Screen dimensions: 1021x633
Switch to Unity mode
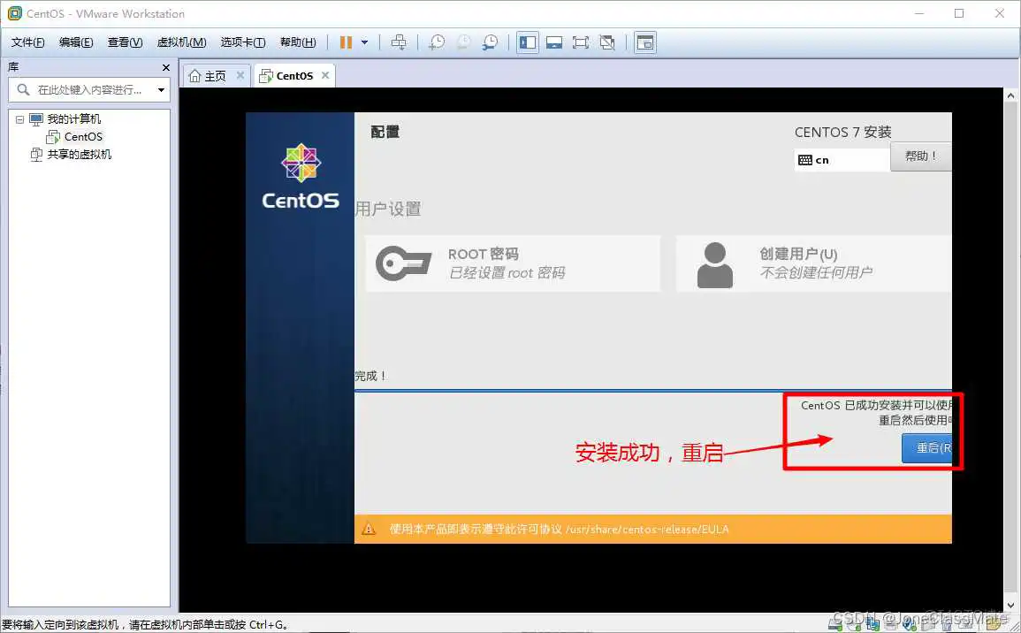click(606, 42)
